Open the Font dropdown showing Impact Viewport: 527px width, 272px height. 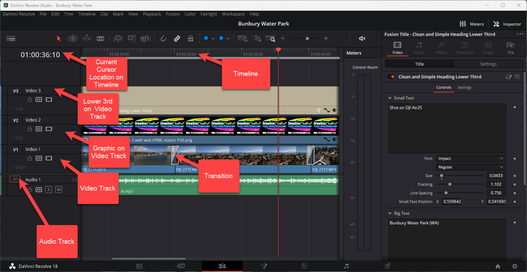470,158
